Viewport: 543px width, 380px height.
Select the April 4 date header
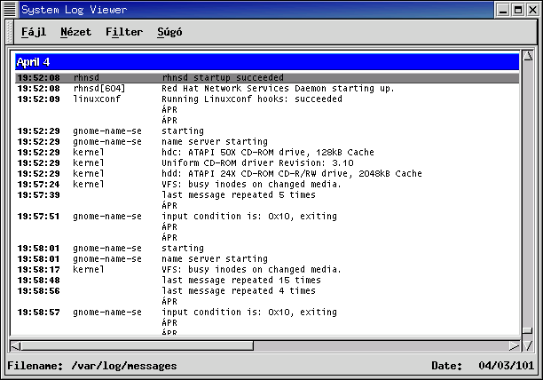[x=266, y=62]
